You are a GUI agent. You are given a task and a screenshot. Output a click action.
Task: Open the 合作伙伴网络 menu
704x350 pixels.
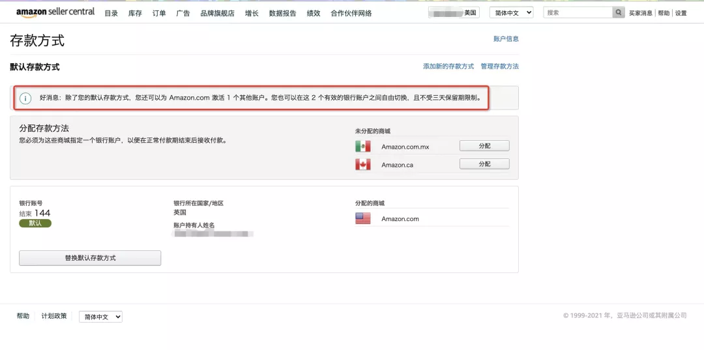pos(351,13)
